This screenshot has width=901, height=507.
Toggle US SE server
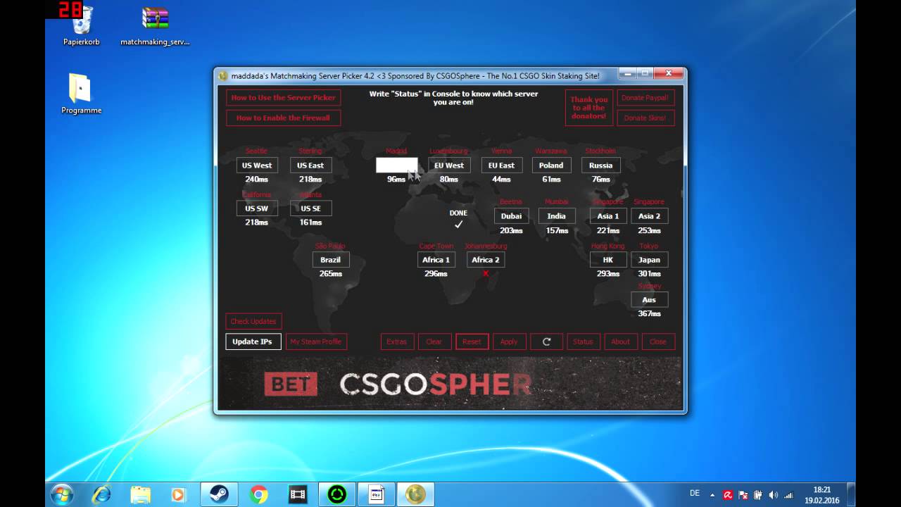[310, 208]
